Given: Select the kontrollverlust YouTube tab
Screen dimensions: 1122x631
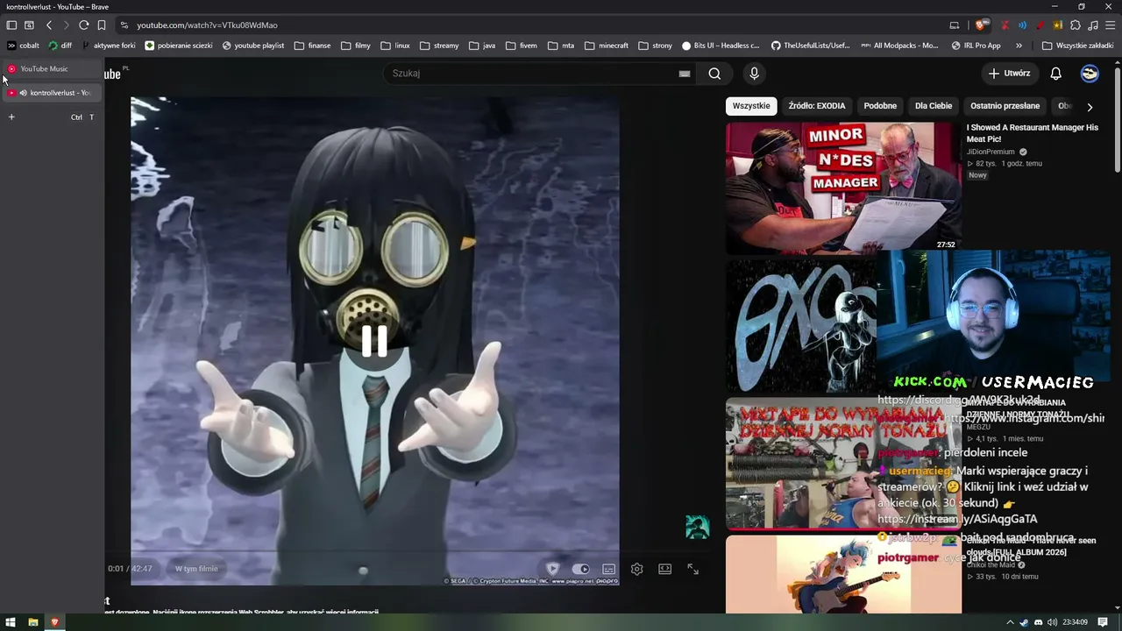Looking at the screenshot, I should coord(53,93).
